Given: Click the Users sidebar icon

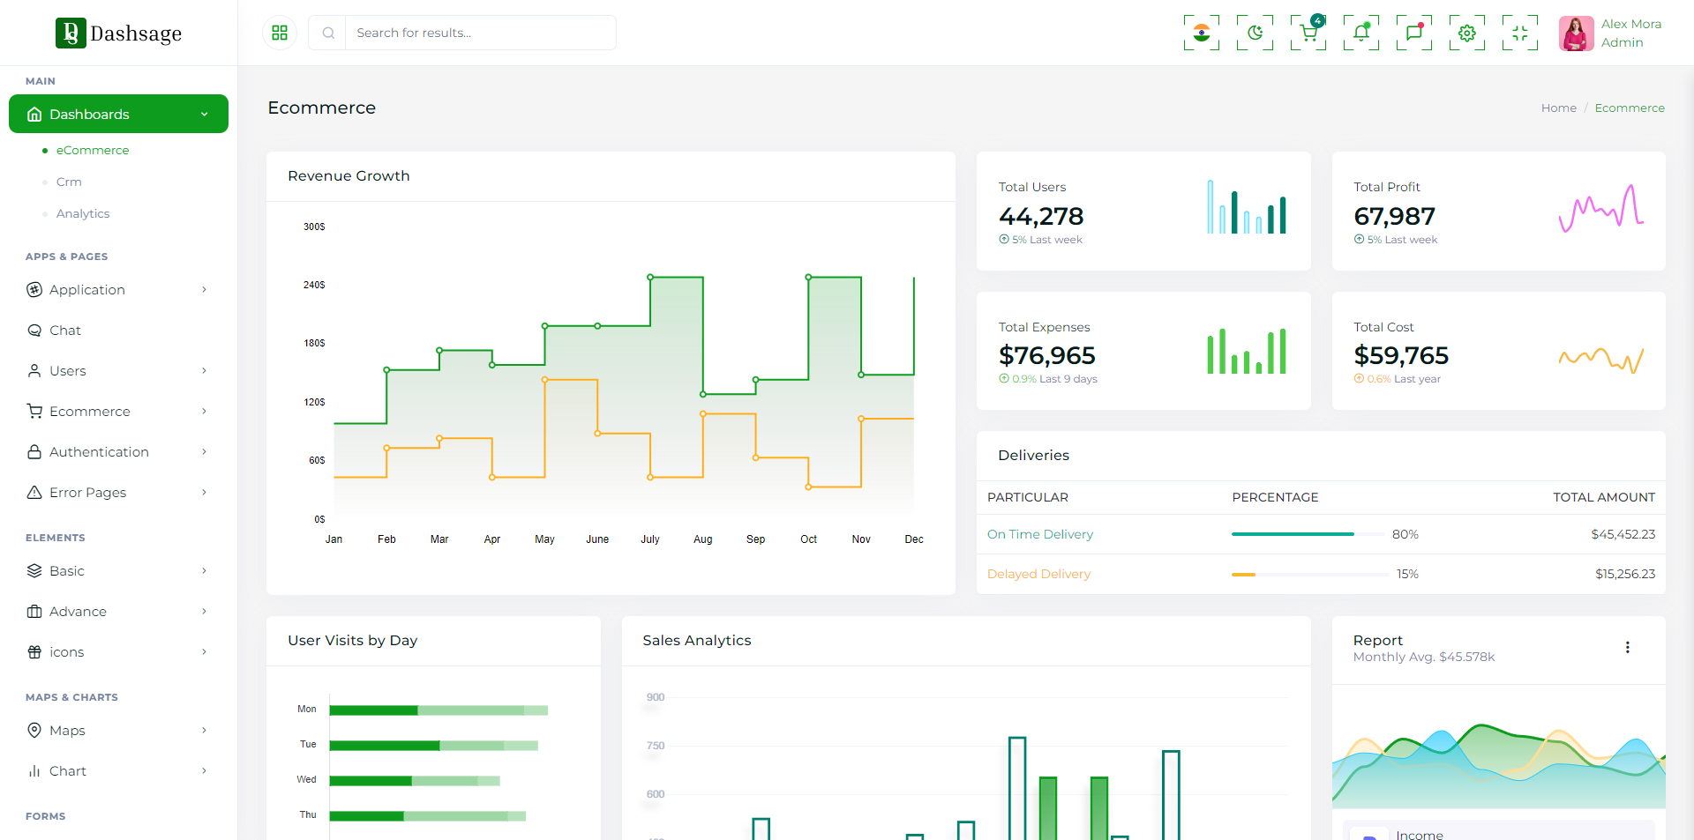Looking at the screenshot, I should (x=34, y=370).
